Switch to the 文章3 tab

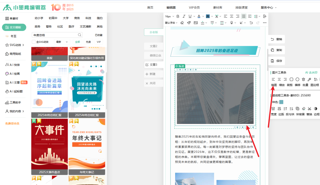coord(154,65)
